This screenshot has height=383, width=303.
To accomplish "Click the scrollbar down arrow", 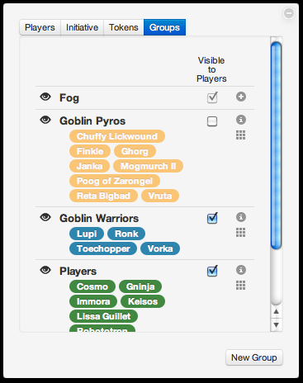I will (277, 325).
